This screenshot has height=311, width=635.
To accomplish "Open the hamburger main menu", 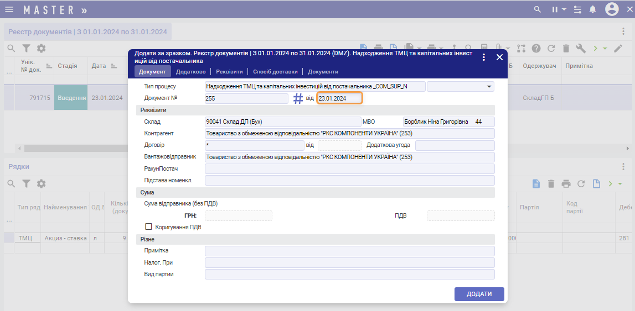I will tap(9, 10).
